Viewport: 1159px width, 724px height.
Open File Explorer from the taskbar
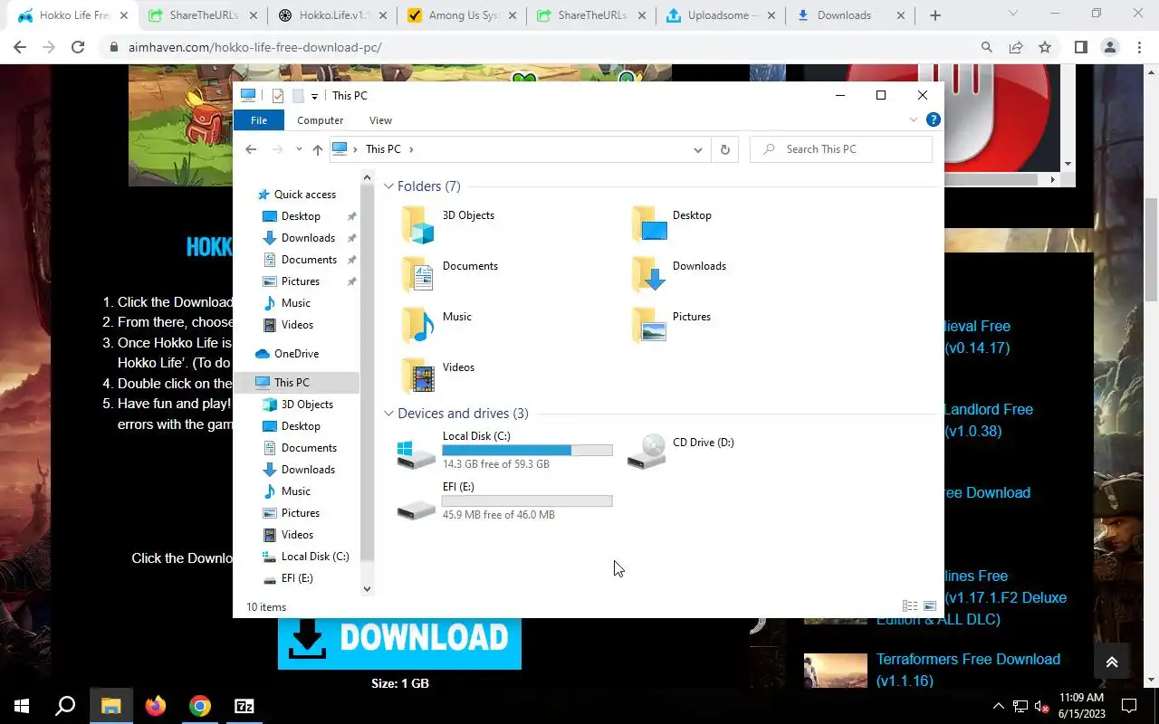coord(110,706)
